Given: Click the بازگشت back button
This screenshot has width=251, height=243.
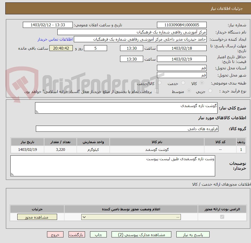Looking at the screenshot, I should click(77, 235).
